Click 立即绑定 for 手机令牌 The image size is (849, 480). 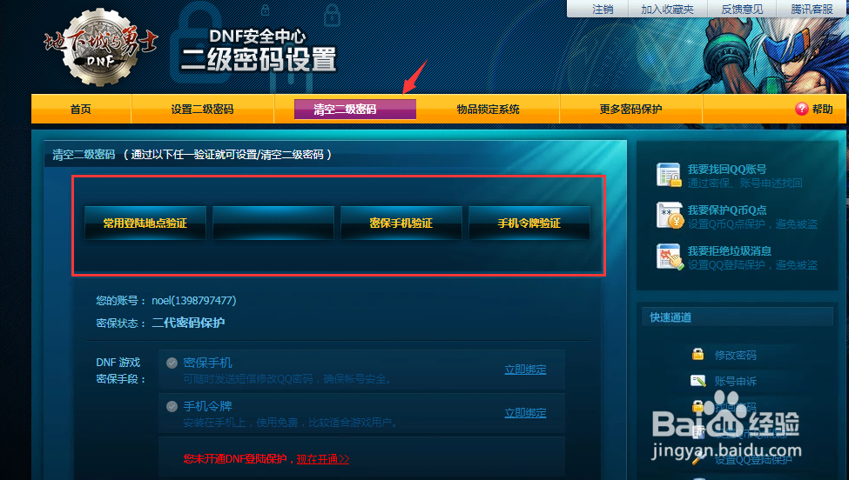[525, 413]
